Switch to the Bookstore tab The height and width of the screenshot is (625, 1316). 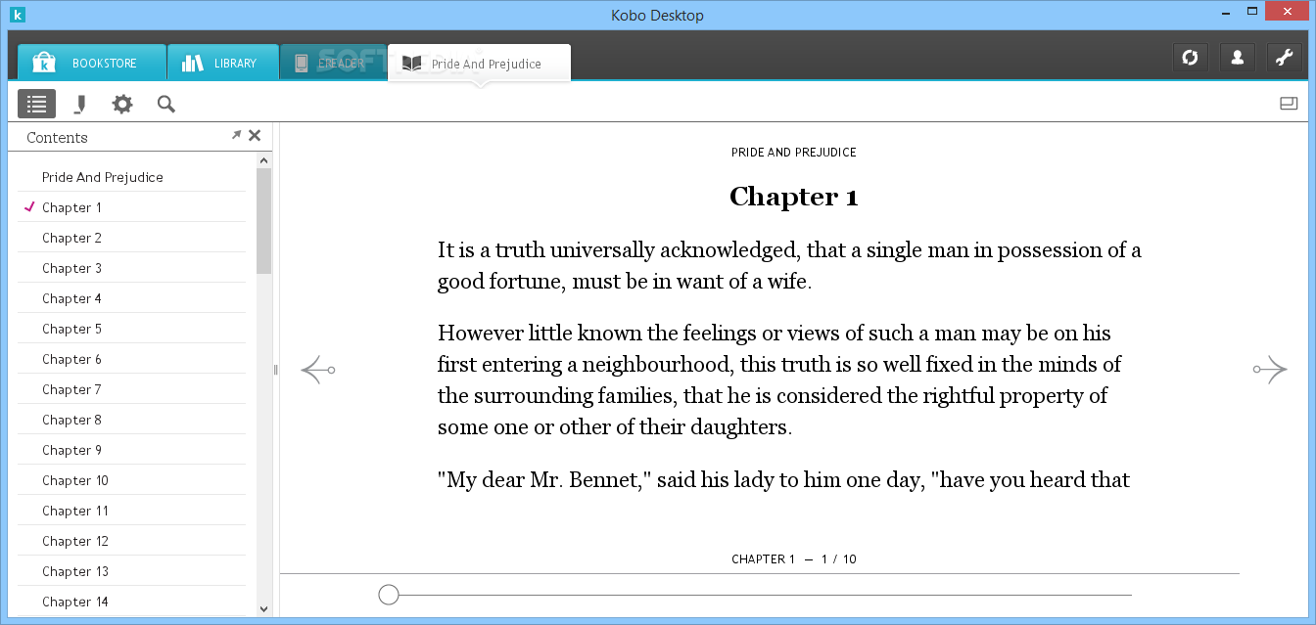[x=91, y=63]
